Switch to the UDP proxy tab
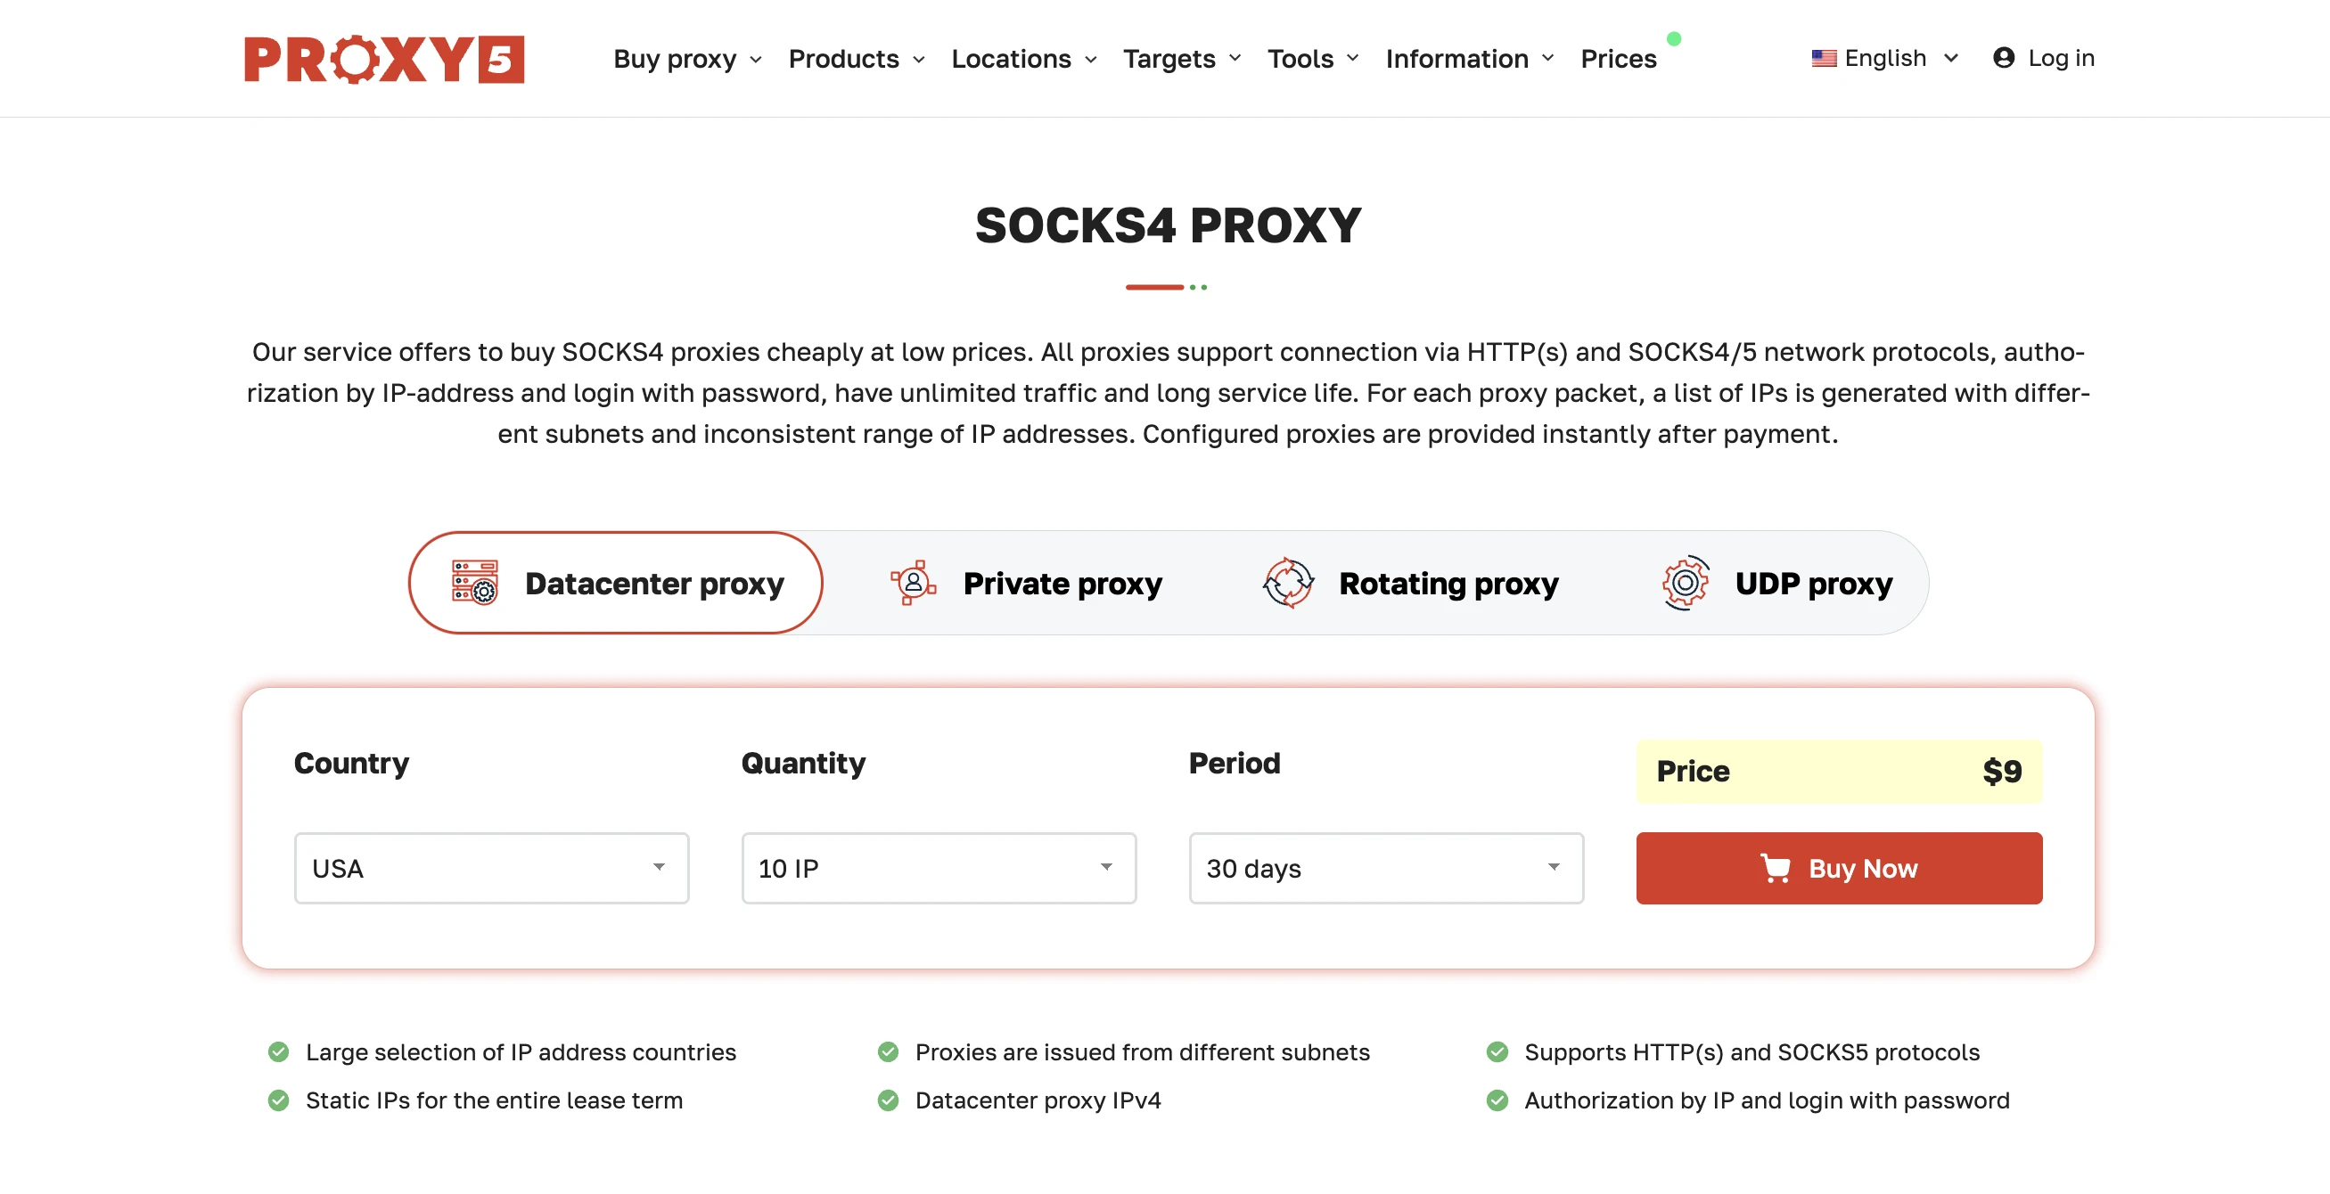Screen dimensions: 2330x1194 [1777, 583]
